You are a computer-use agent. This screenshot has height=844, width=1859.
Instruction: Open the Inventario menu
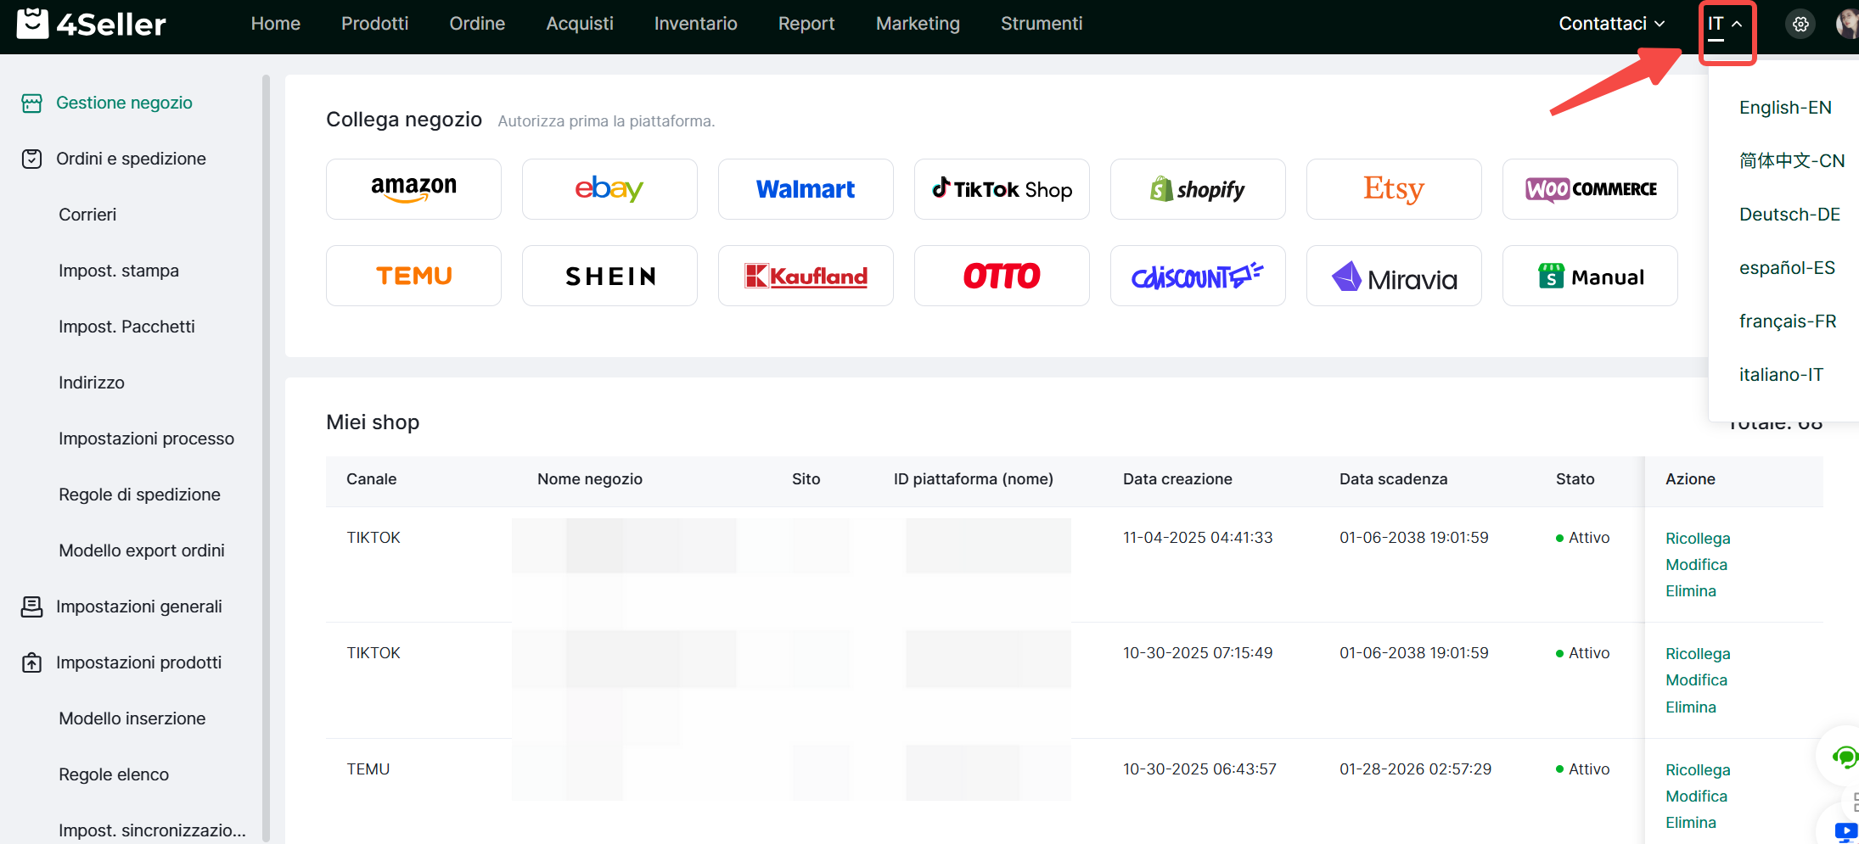(695, 24)
